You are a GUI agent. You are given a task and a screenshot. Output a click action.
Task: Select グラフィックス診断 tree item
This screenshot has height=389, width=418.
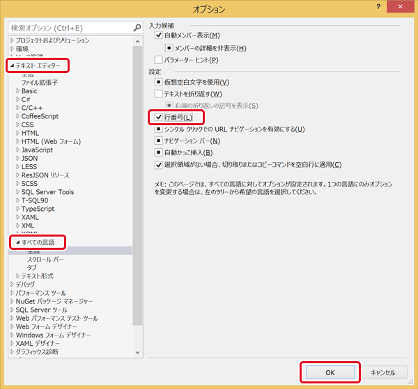(37, 351)
